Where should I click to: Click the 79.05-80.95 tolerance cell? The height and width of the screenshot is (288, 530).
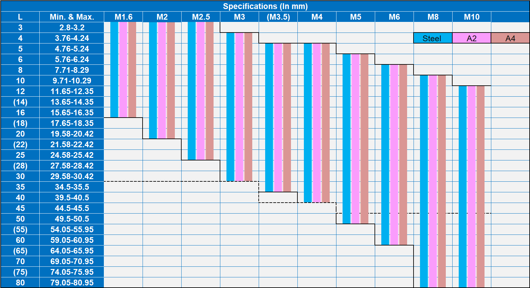pyautogui.click(x=72, y=283)
